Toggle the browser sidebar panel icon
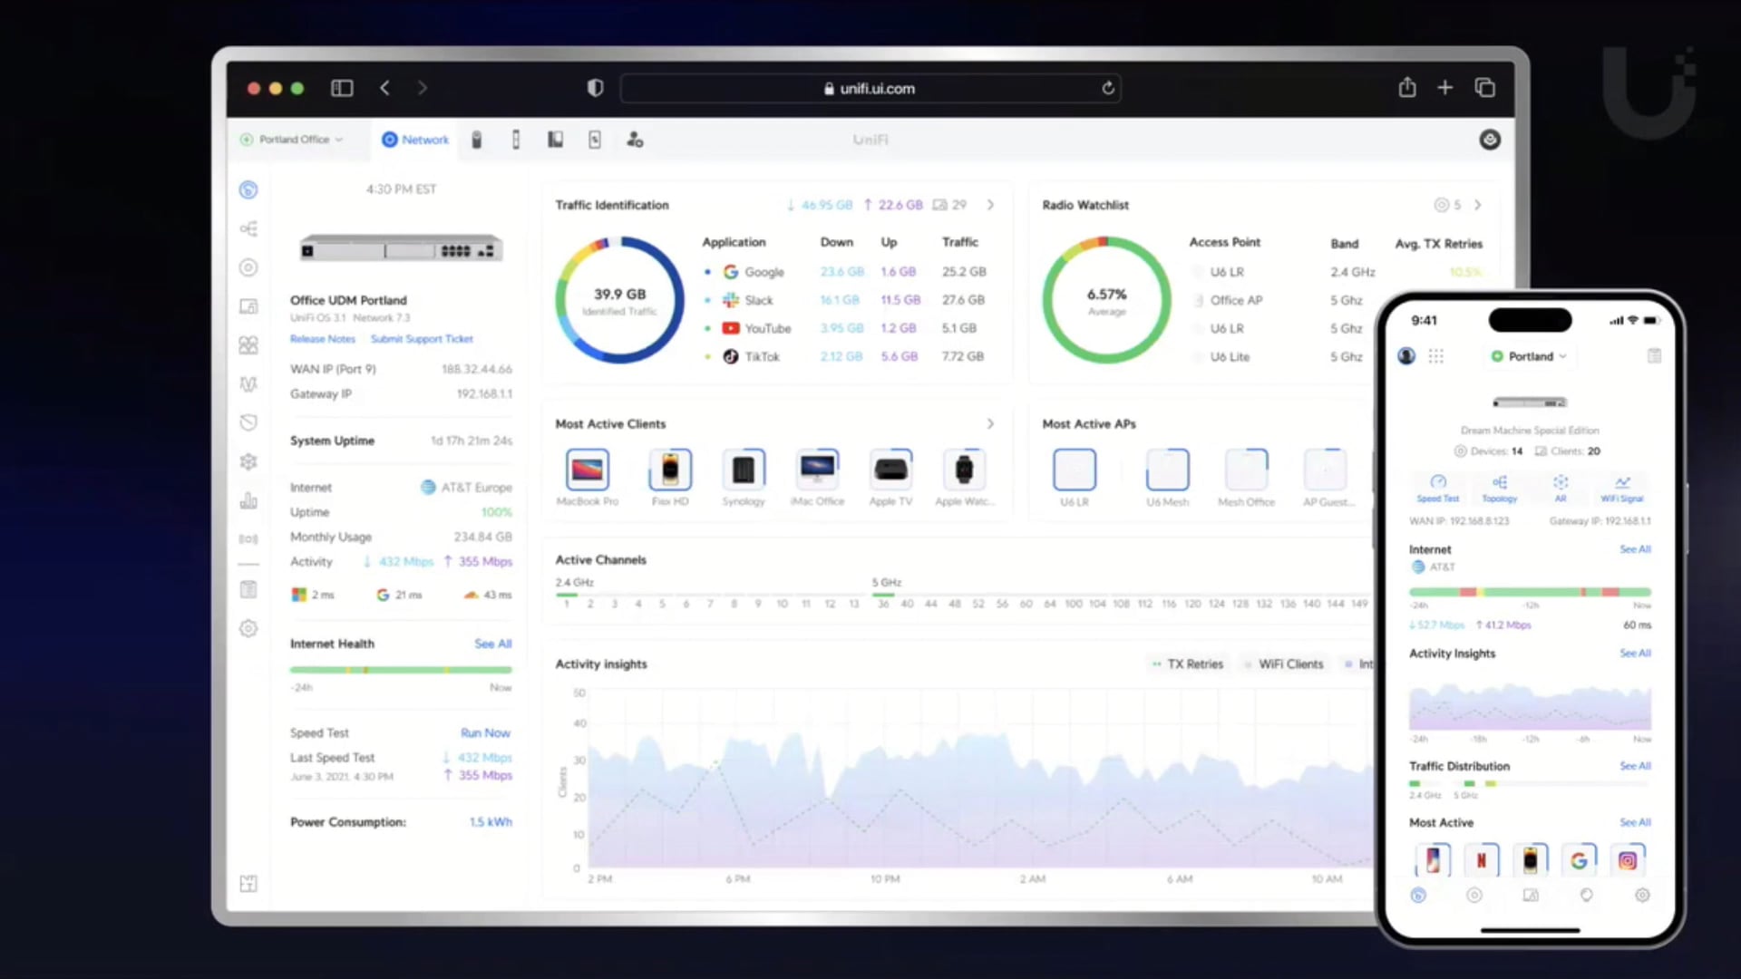This screenshot has height=979, width=1741. pyautogui.click(x=342, y=88)
